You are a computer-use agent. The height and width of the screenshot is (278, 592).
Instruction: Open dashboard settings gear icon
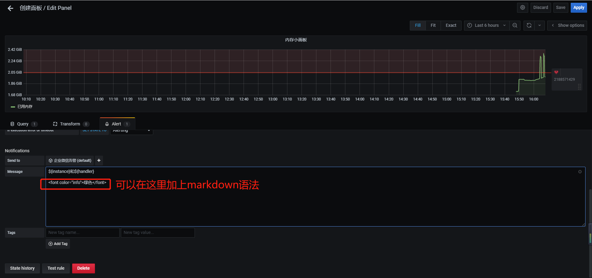[x=523, y=8]
